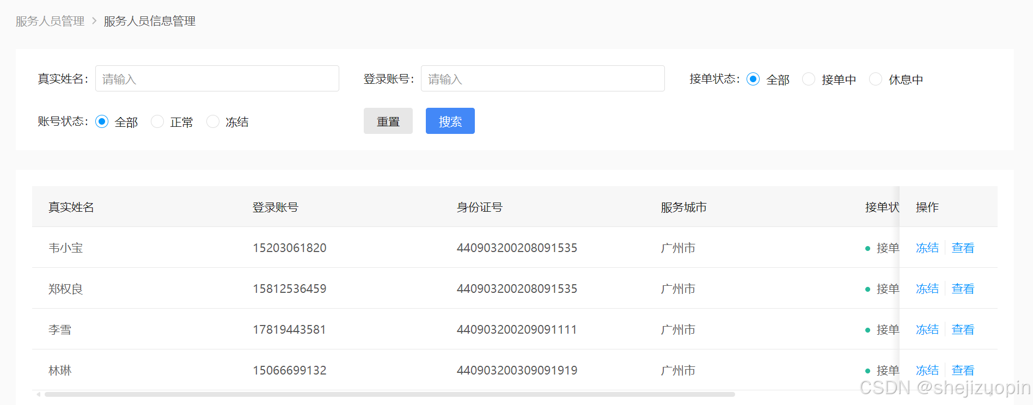The height and width of the screenshot is (405, 1033).
Task: Click name cell 林琳
Action: 60,370
